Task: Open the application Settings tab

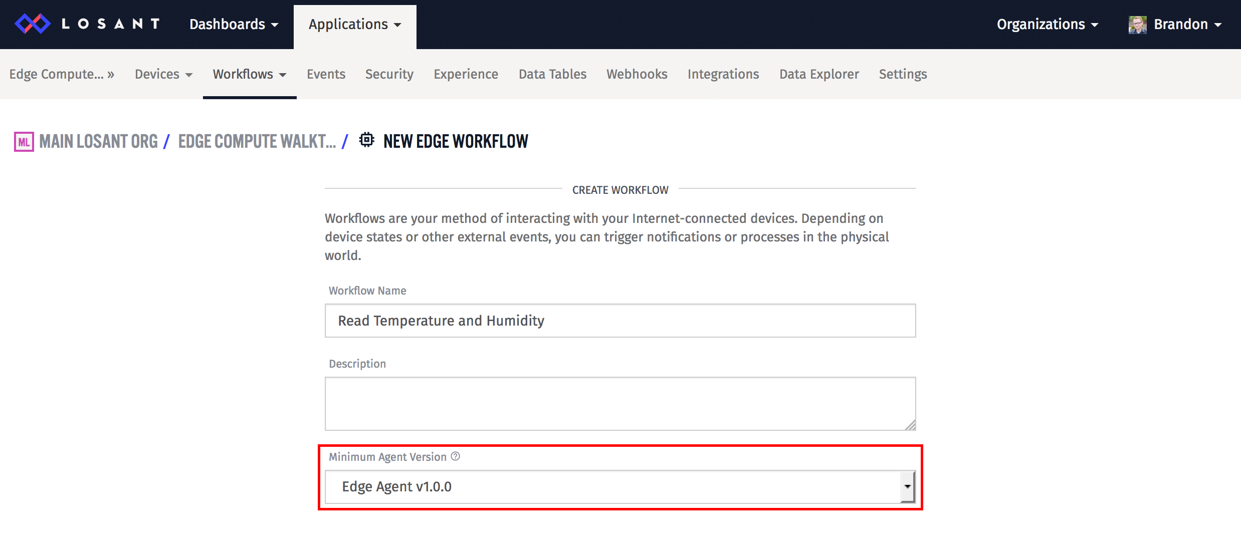Action: tap(902, 74)
